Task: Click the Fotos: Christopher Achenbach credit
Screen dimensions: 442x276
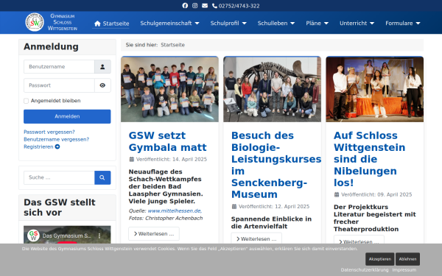Action: tap(166, 219)
